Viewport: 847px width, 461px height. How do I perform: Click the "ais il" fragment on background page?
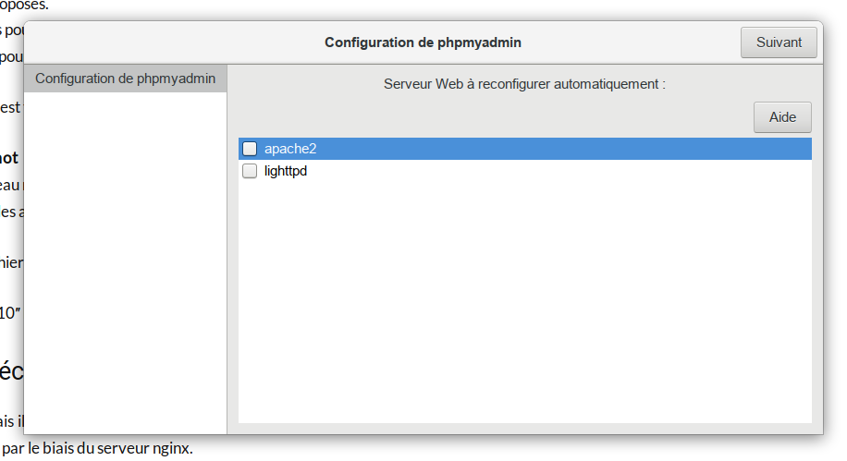tap(11, 422)
